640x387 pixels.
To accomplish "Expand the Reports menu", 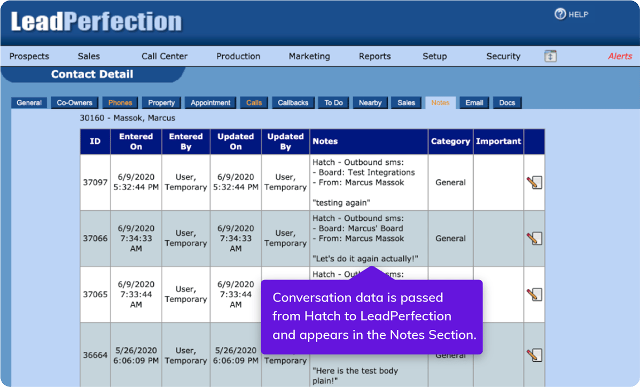I will point(374,56).
